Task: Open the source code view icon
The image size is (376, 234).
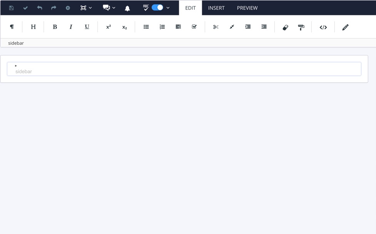Action: pos(323,27)
